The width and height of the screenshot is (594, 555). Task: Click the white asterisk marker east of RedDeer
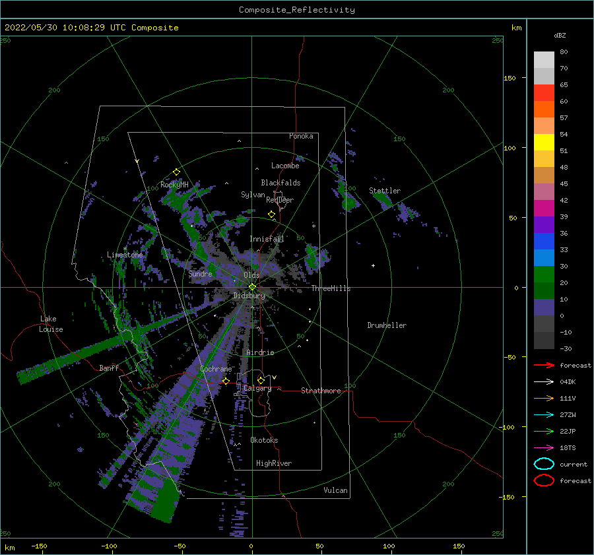tap(313, 226)
